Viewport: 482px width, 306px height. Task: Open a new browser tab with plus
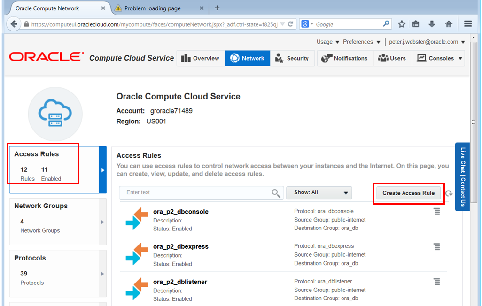pyautogui.click(x=217, y=8)
